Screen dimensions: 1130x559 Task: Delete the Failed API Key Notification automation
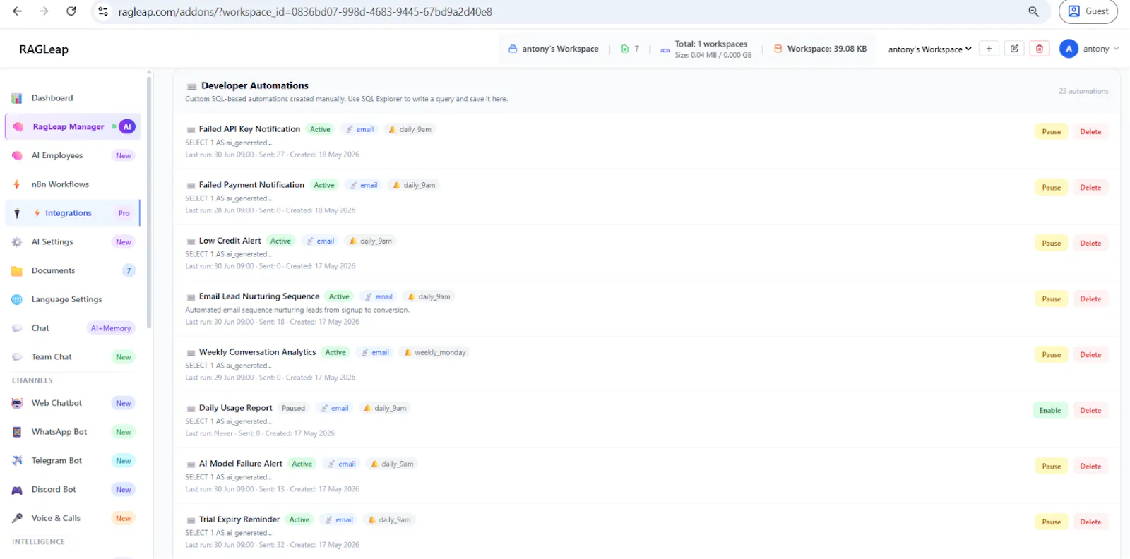(x=1090, y=132)
